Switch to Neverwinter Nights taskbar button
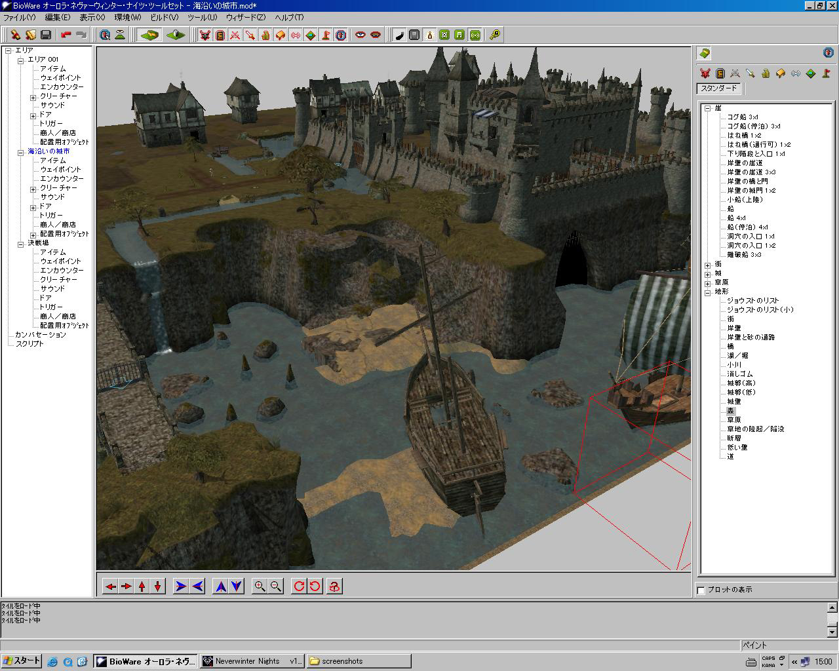The width and height of the screenshot is (839, 671). tap(252, 661)
